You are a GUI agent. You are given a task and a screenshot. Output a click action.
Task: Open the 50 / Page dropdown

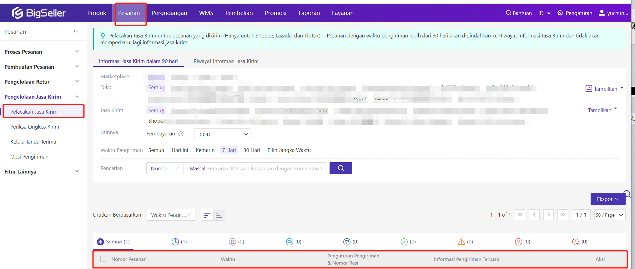click(x=609, y=215)
